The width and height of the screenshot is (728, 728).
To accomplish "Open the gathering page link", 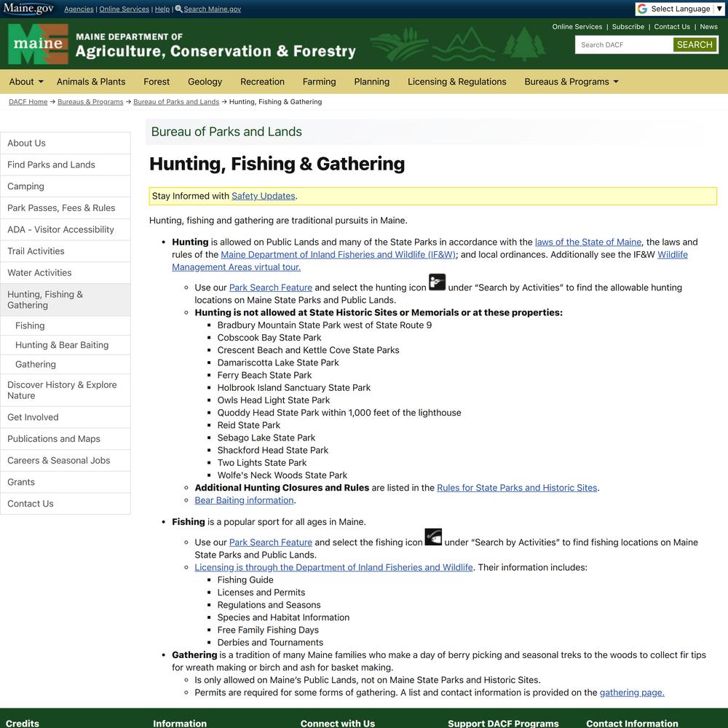I will 632,693.
